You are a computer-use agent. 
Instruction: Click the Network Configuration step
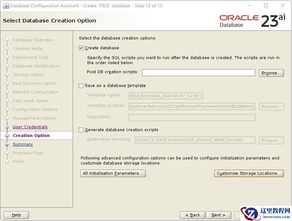[x=35, y=92]
